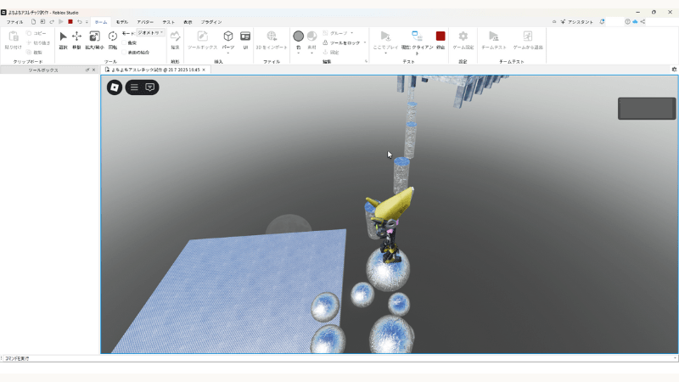Screen dimensions: 679x382
Task: Expand the quick access toolbar customize arrow
Action: (x=87, y=22)
